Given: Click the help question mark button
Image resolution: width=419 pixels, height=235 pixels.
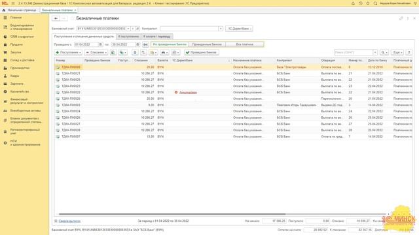Looking at the screenshot, I should (x=409, y=52).
